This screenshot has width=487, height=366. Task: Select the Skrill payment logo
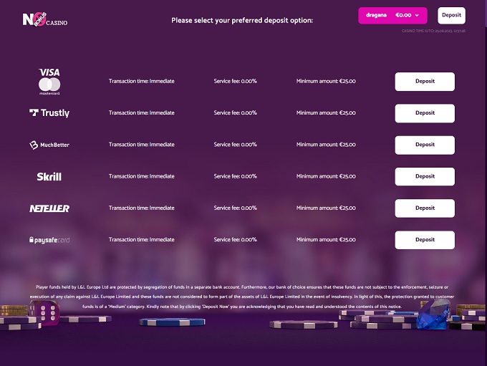49,176
